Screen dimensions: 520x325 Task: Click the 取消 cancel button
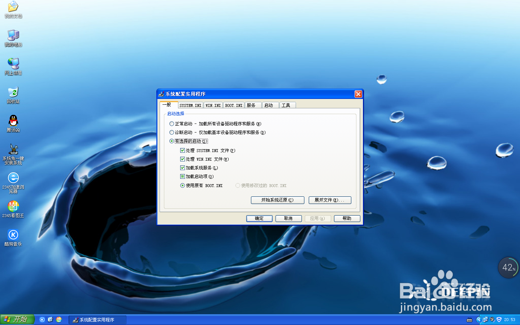click(x=289, y=218)
